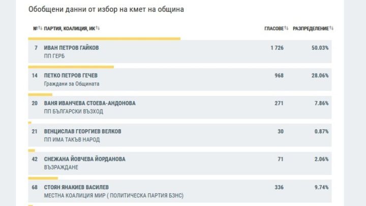Click the yellow bar above ГАЙКОВ row
Image resolution: width=366 pixels, height=206 pixels.
click(x=104, y=39)
